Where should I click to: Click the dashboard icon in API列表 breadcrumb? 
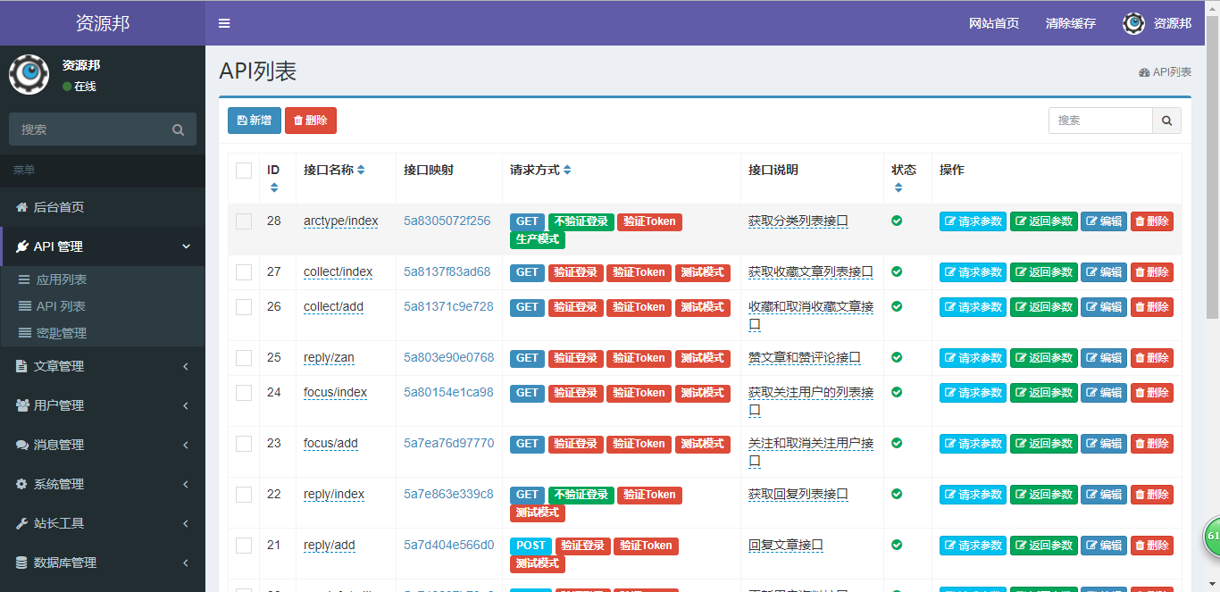1144,72
